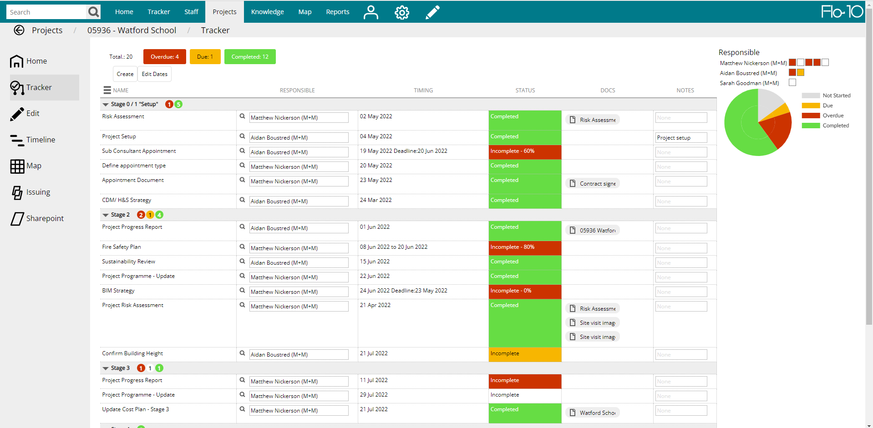Click the pencil edit icon in top bar
The image size is (873, 428).
(432, 12)
